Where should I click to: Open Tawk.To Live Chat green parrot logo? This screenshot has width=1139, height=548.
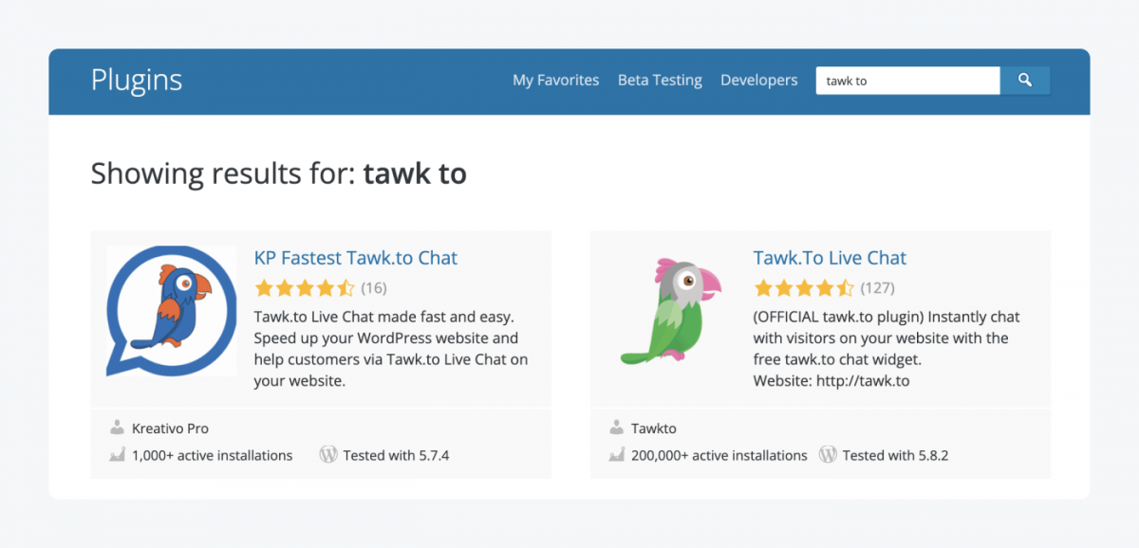tap(671, 312)
